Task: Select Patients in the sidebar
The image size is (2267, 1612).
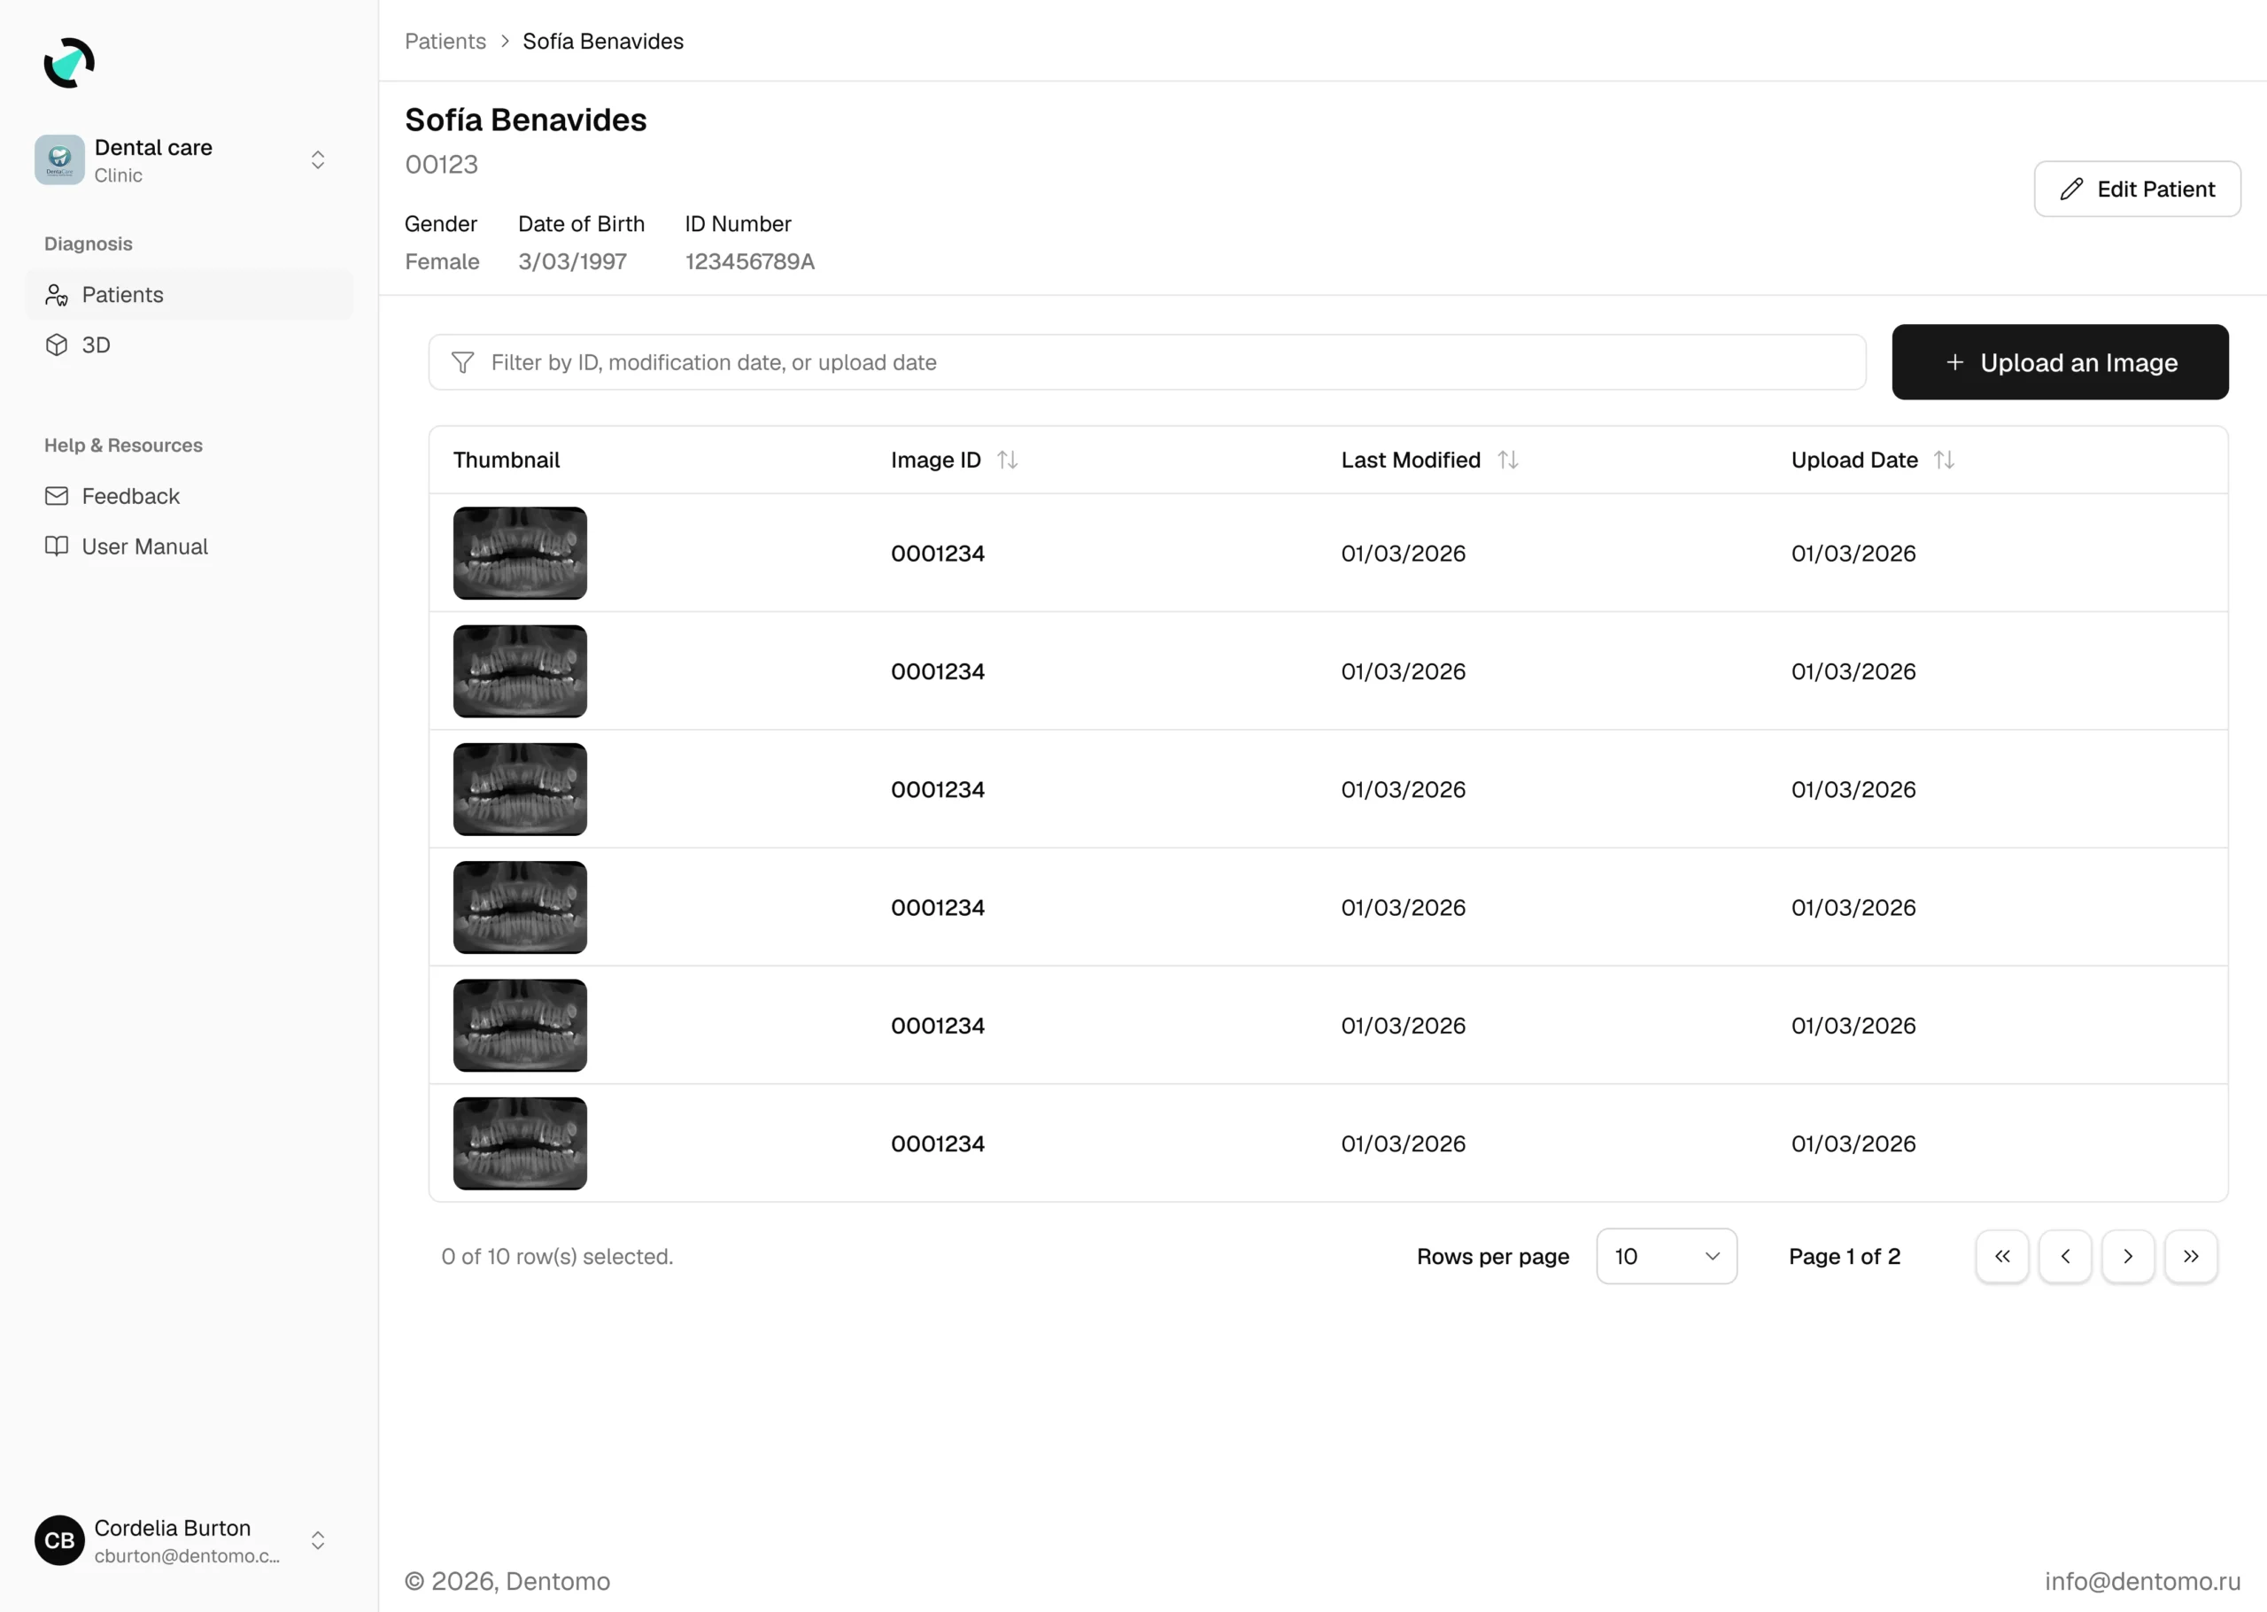Action: click(122, 295)
